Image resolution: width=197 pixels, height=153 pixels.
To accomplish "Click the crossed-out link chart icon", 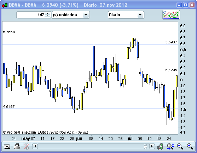I will click(27, 146).
